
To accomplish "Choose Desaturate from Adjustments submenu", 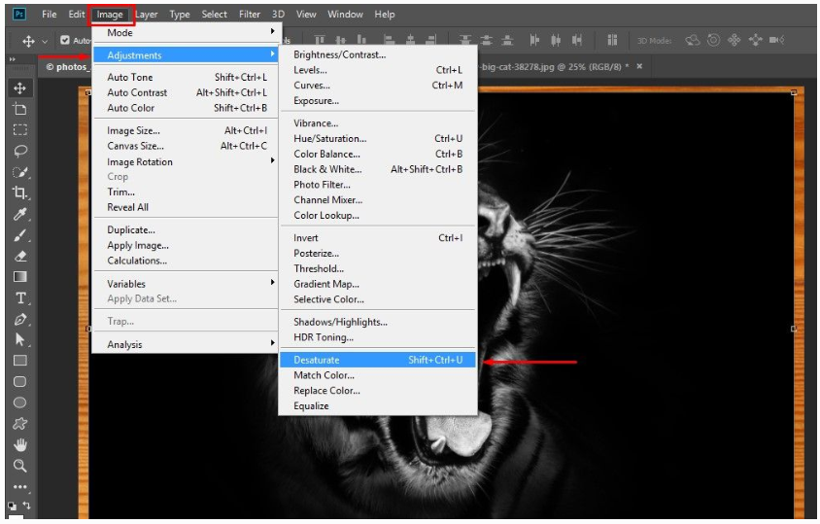I will [378, 360].
